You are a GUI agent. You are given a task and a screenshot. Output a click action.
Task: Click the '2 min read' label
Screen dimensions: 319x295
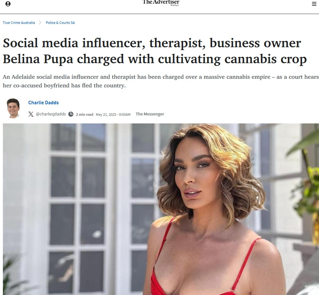85,114
